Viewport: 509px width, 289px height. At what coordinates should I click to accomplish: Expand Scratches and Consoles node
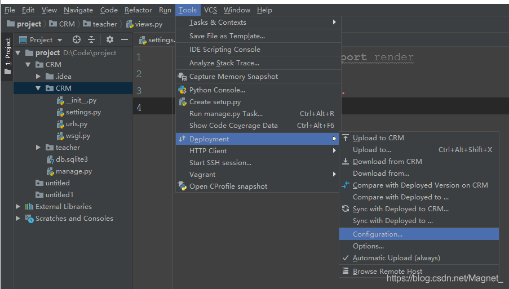point(18,219)
